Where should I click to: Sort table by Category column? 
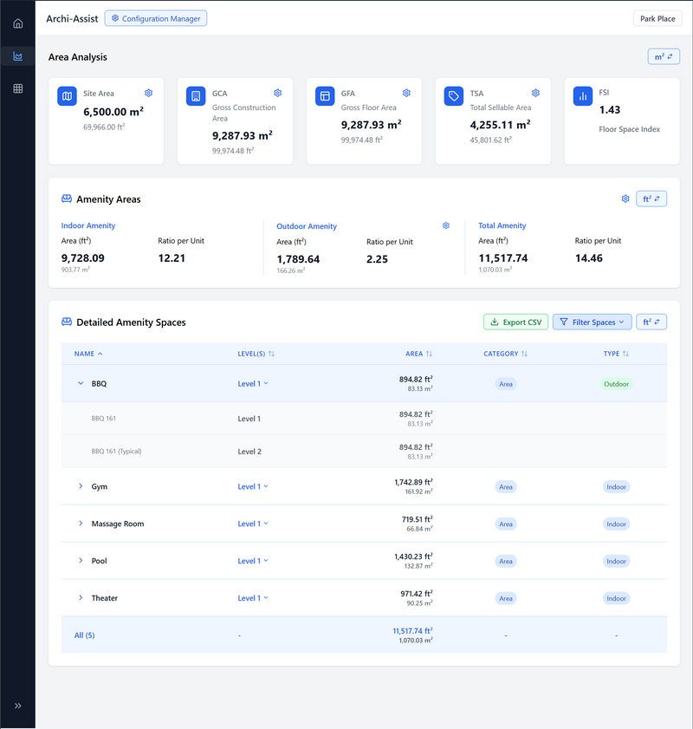505,354
